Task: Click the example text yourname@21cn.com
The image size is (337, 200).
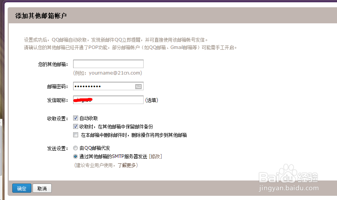Action: pos(115,73)
